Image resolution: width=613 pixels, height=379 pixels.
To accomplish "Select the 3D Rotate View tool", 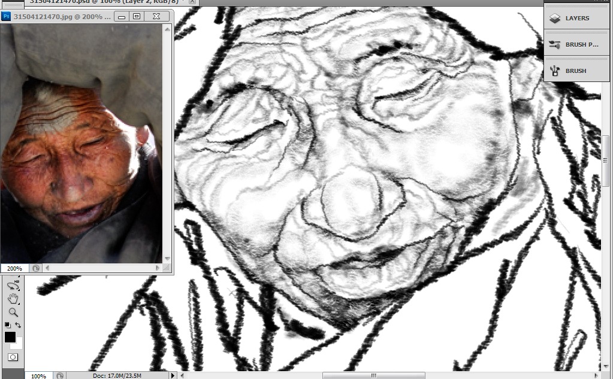I will pos(13,285).
